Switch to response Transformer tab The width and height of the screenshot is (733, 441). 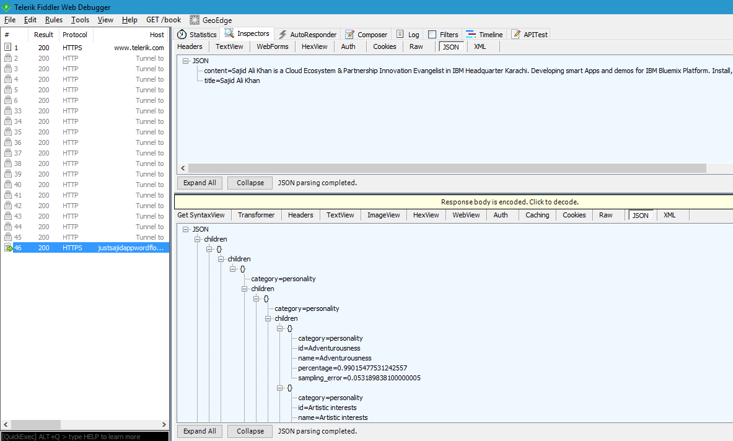[x=256, y=215]
